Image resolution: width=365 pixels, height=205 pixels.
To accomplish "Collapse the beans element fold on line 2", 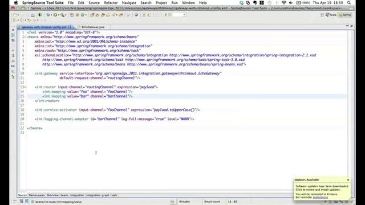I will tap(25, 37).
